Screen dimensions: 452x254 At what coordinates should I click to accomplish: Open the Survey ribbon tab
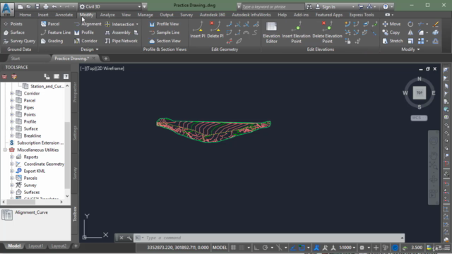coord(186,15)
